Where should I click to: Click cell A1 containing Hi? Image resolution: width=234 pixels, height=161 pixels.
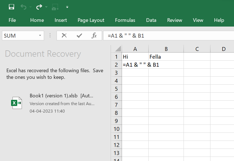click(x=135, y=57)
